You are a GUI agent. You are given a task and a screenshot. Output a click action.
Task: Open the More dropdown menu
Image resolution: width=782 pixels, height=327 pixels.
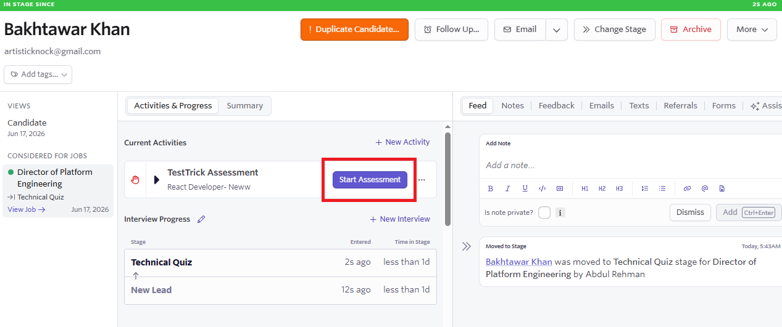752,30
